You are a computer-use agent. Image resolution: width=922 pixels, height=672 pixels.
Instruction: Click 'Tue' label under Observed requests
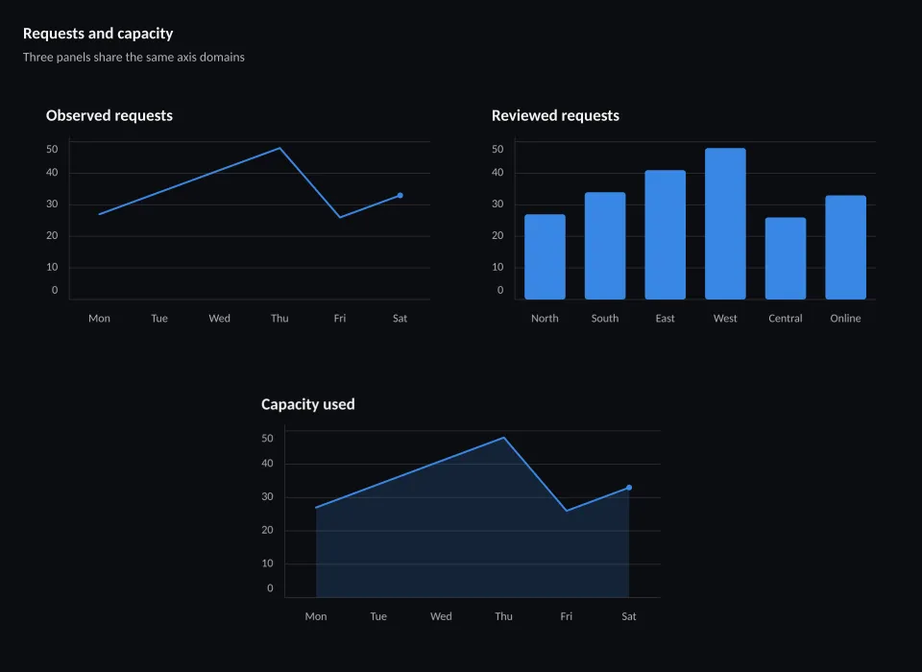(x=159, y=318)
